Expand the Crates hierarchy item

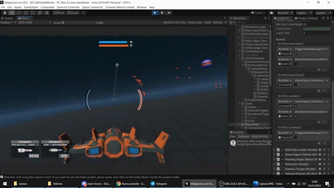pos(243,107)
